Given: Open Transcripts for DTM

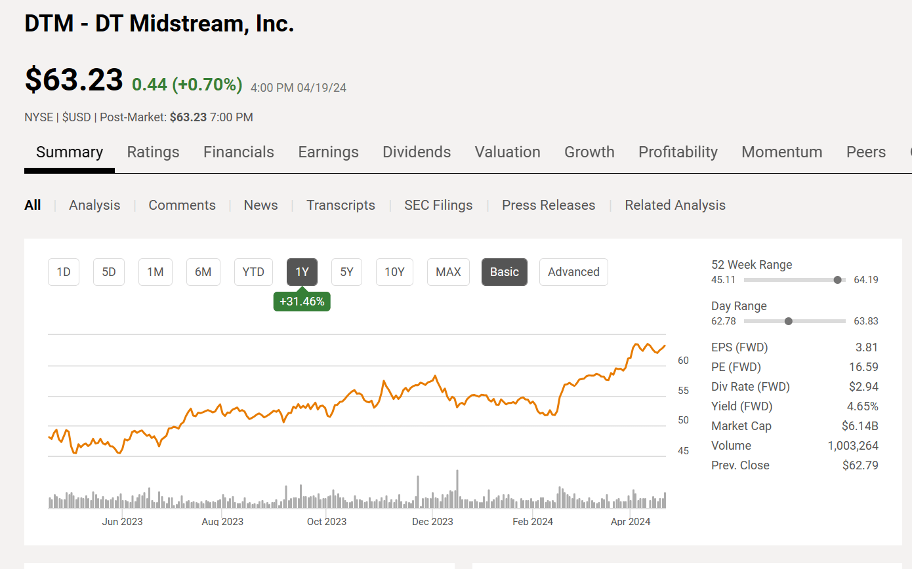Looking at the screenshot, I should [x=341, y=205].
